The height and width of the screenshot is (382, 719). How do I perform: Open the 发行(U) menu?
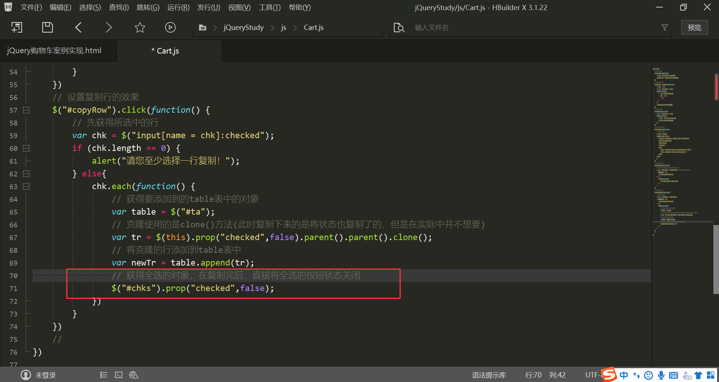coord(209,7)
